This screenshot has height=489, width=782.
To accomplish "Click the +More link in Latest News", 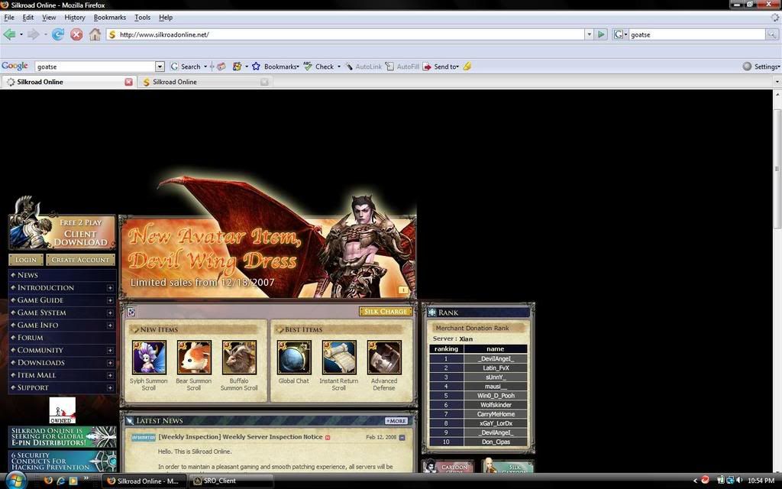I will point(396,421).
